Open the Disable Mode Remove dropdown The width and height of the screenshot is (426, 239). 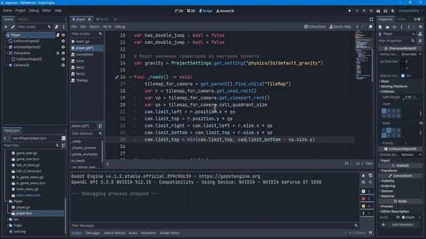pyautogui.click(x=411, y=155)
